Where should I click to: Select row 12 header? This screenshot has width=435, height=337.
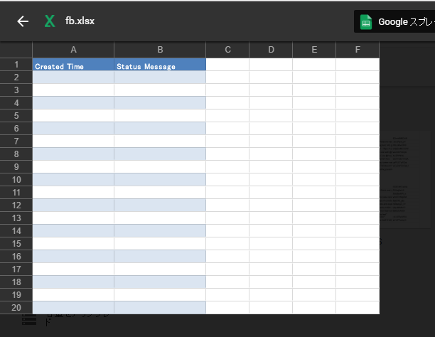(x=16, y=205)
